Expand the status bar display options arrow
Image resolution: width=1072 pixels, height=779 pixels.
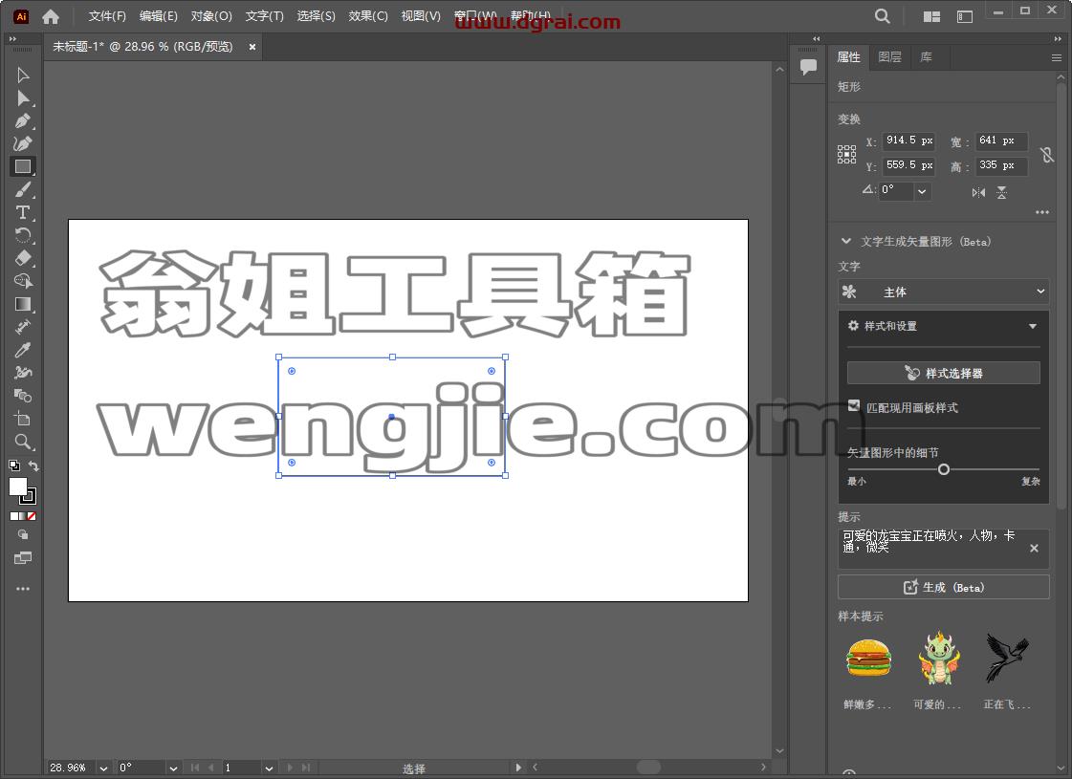point(518,768)
